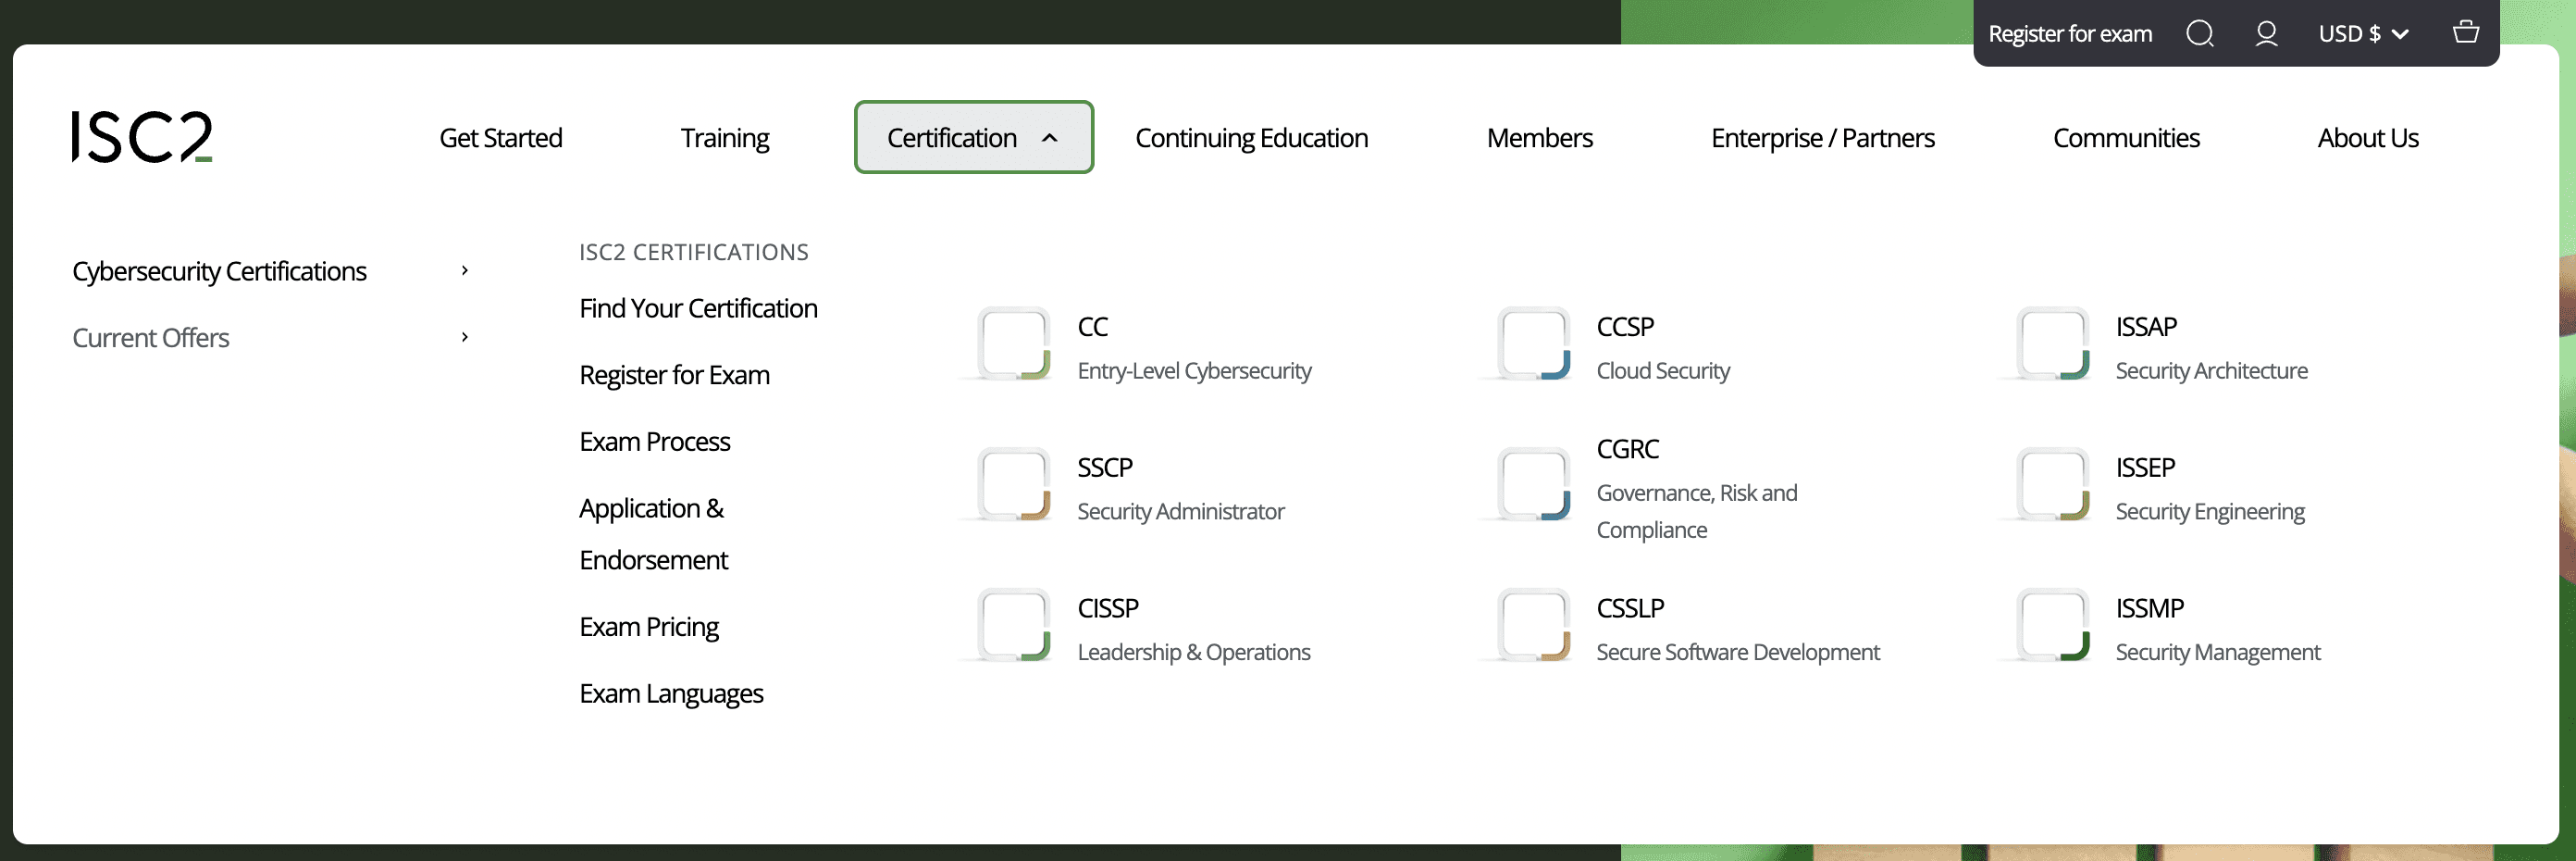
Task: Click Governance, Risk and Compliance text
Action: click(1696, 512)
